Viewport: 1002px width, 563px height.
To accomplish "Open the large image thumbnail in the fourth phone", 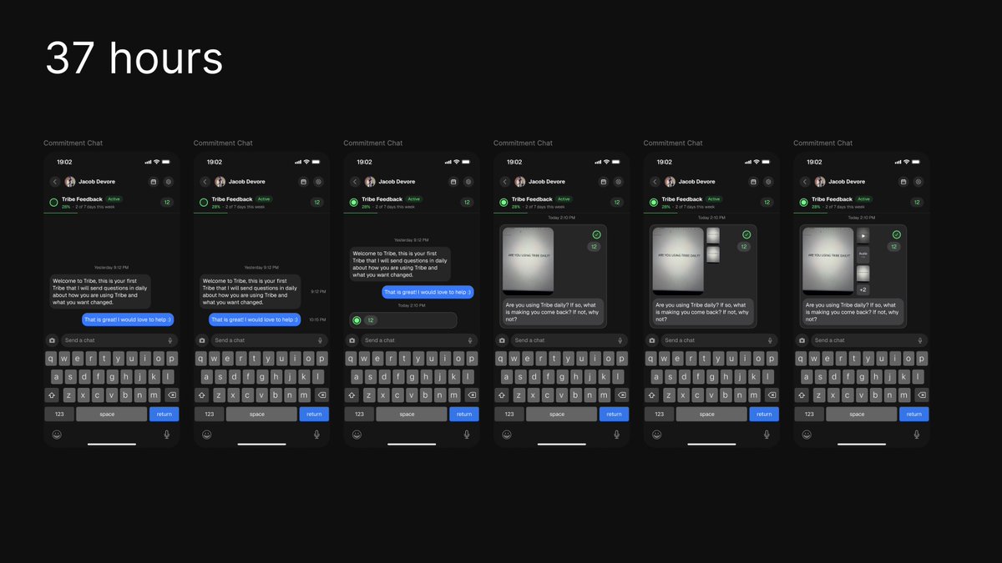I will tap(528, 259).
